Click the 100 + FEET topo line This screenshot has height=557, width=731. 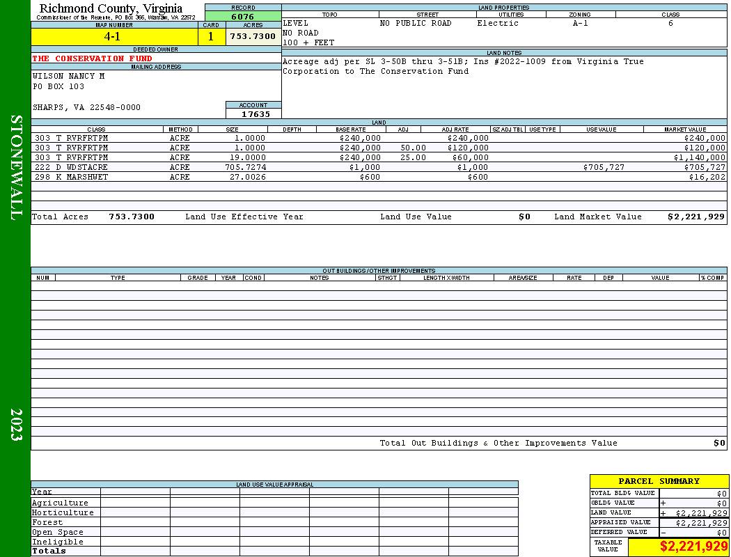pos(308,43)
